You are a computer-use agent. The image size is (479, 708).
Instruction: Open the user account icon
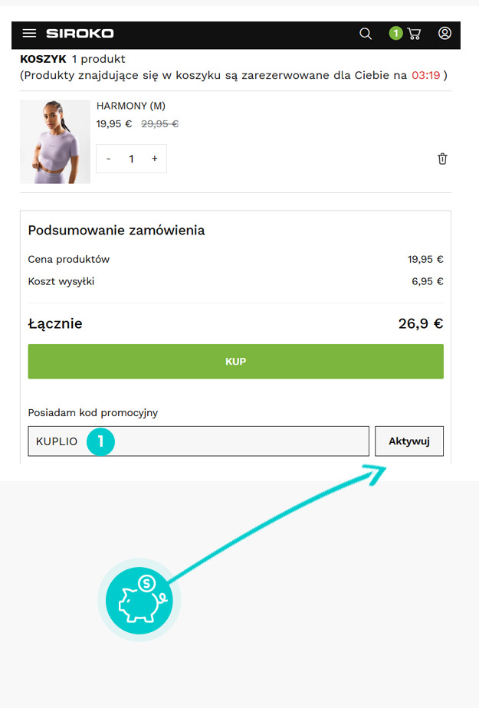[445, 34]
